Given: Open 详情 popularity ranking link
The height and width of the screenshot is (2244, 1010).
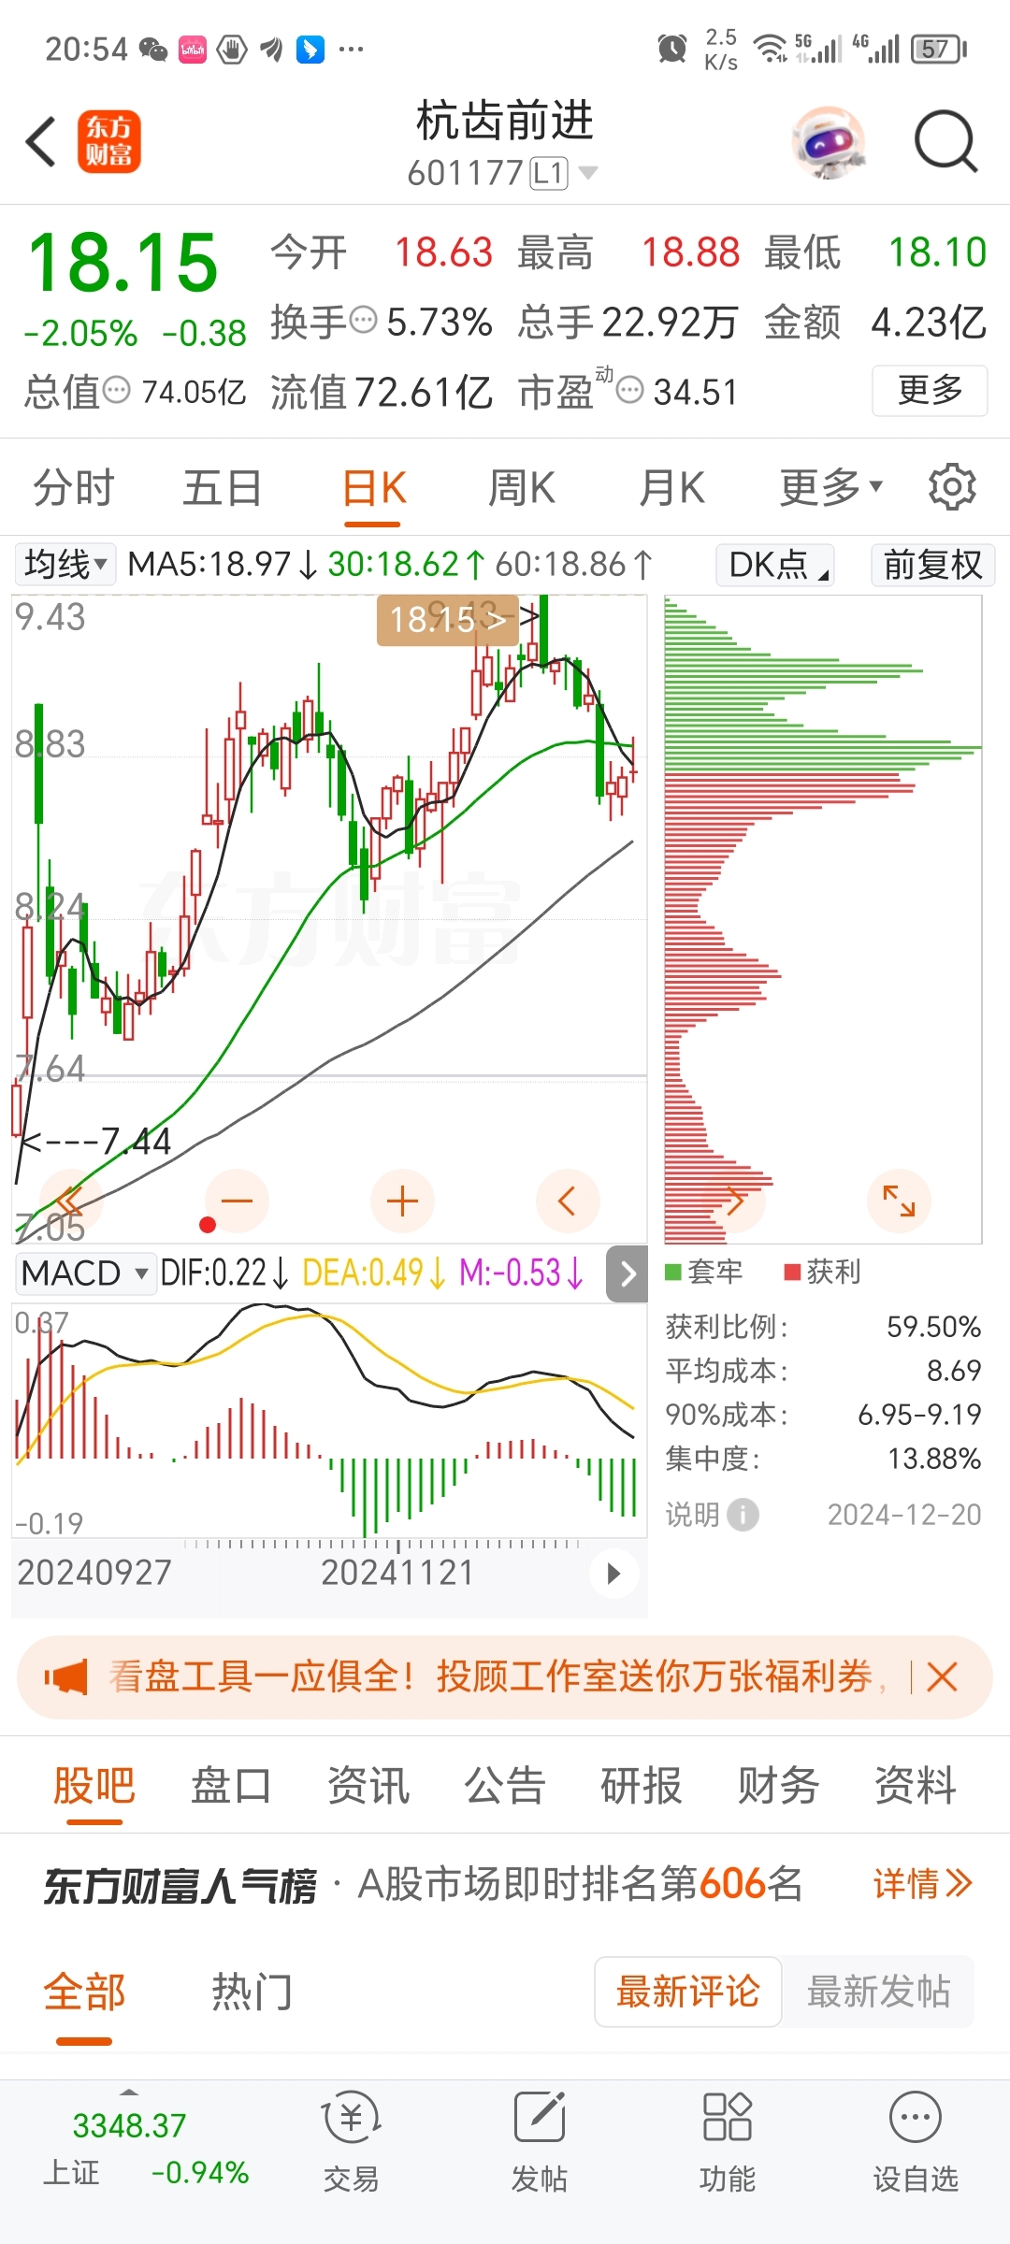Looking at the screenshot, I should [x=923, y=1883].
